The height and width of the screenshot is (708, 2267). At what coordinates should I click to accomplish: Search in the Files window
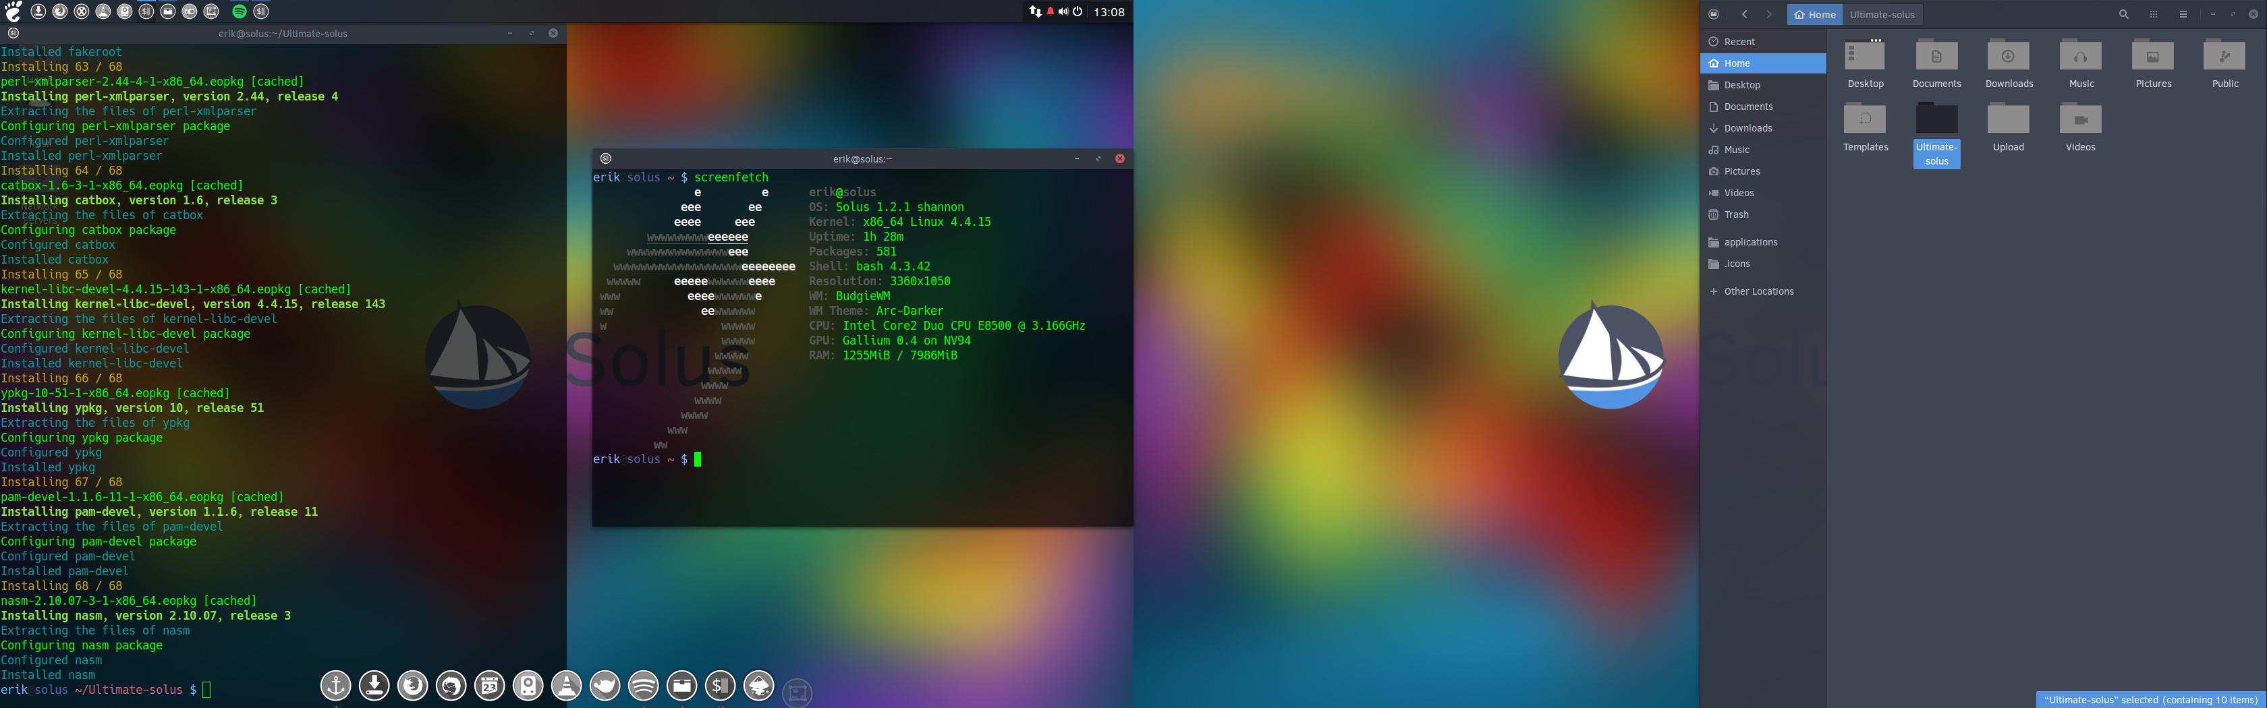pos(2123,14)
